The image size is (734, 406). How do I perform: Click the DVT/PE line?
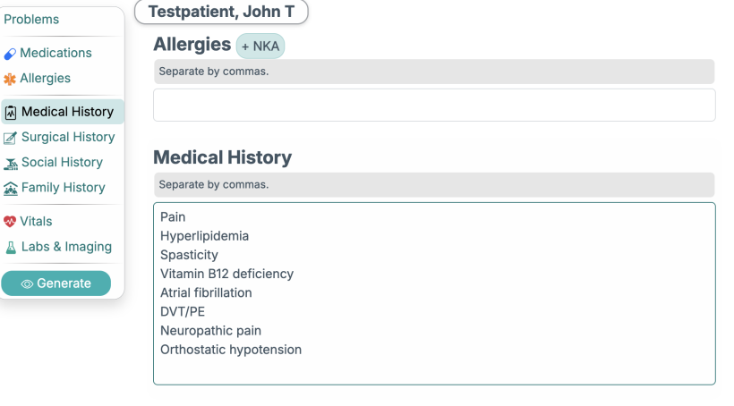click(x=182, y=311)
